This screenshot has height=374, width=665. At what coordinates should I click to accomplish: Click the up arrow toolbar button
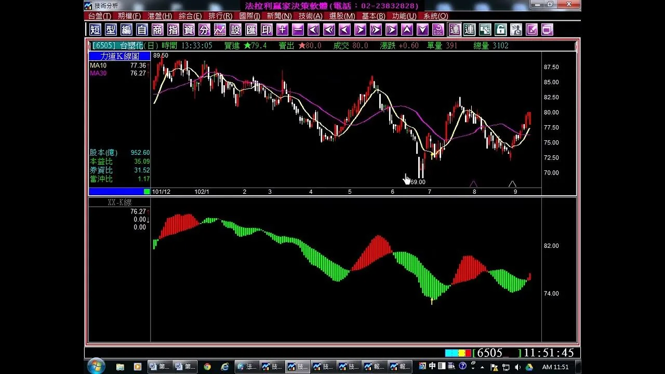407,30
